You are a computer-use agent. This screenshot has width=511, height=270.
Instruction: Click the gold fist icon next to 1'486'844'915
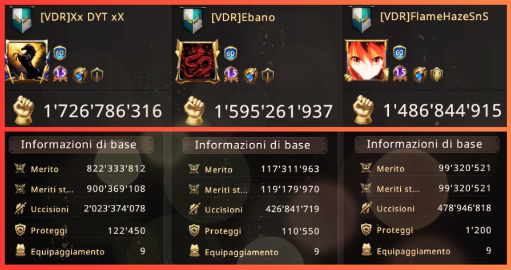coord(363,110)
